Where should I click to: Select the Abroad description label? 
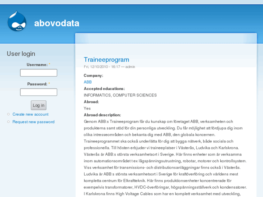[102, 115]
